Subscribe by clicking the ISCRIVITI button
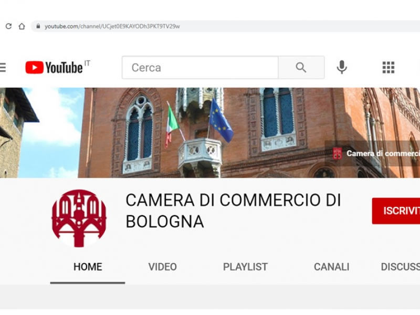Image resolution: width=420 pixels, height=315 pixels. (x=401, y=210)
